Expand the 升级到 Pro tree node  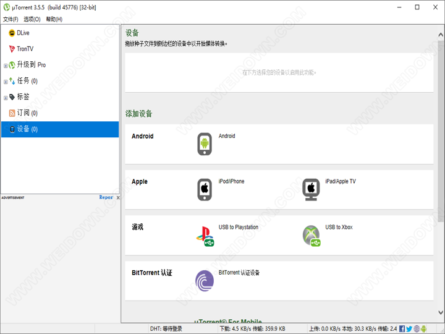[6, 66]
